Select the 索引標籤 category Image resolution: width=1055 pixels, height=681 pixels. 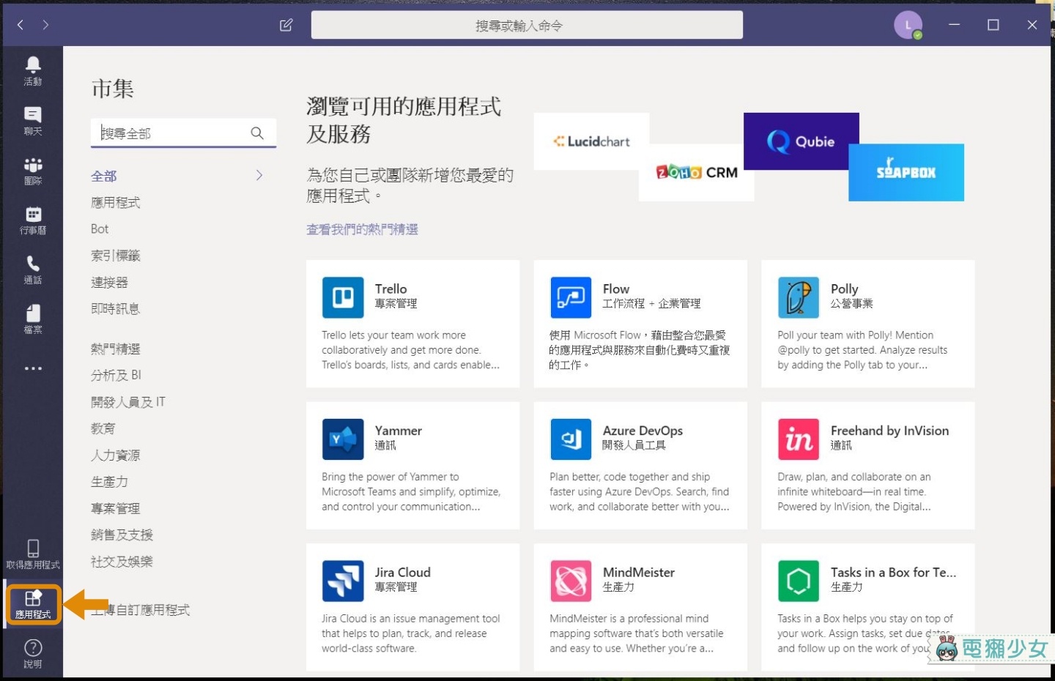tap(116, 256)
